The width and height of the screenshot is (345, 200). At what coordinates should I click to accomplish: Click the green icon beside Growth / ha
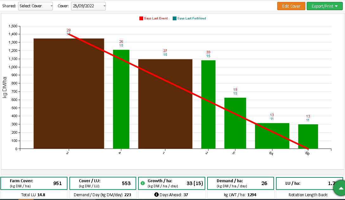(143, 183)
